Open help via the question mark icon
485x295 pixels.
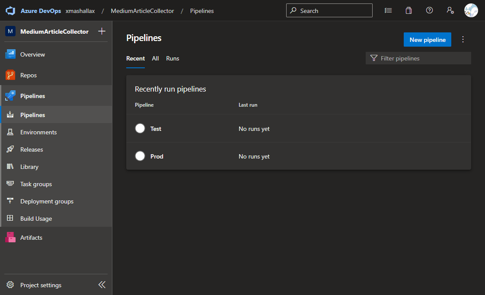[x=429, y=10]
